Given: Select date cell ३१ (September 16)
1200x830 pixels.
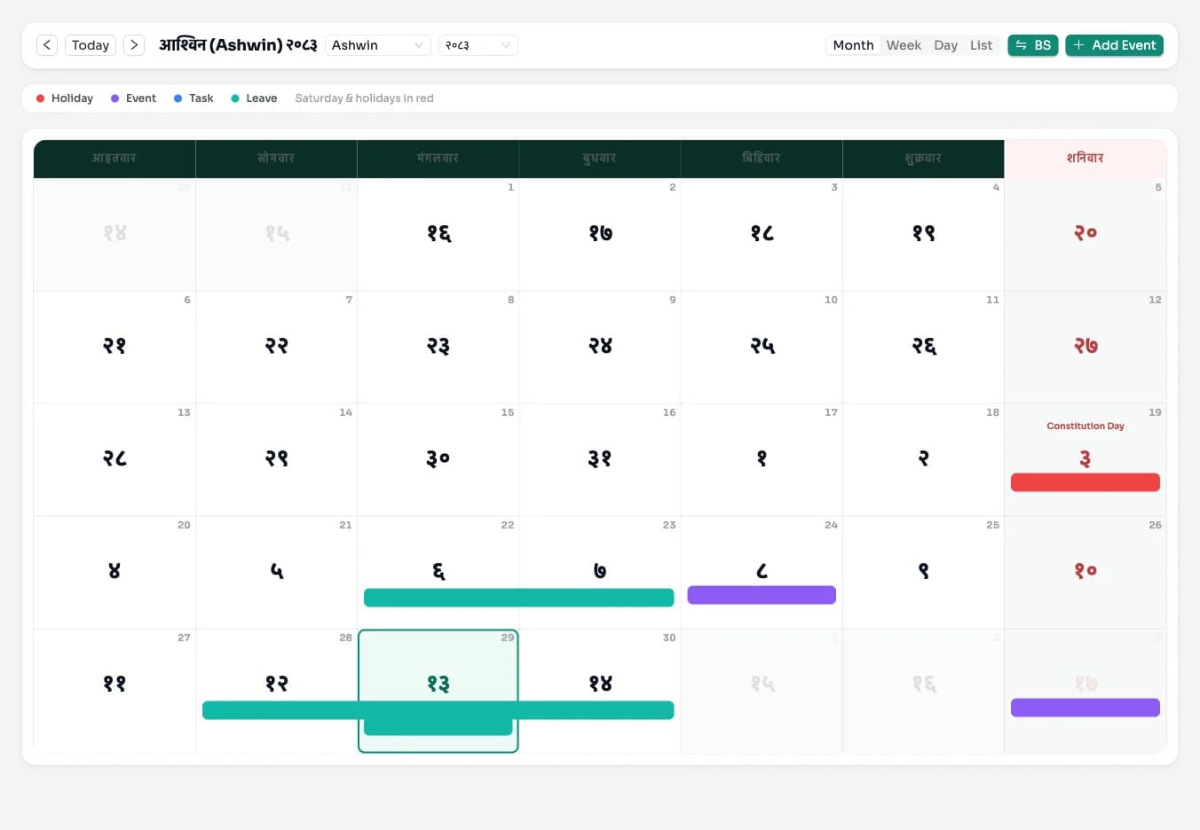Looking at the screenshot, I should coord(600,459).
